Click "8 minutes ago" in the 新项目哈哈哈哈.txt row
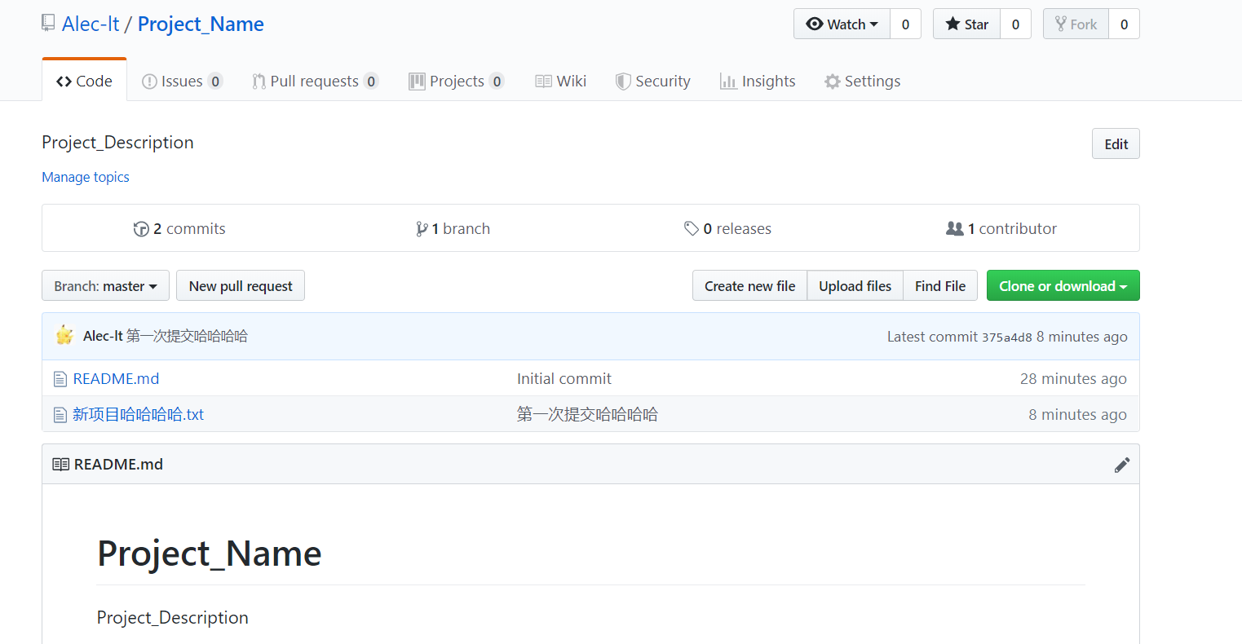1242x644 pixels. click(1077, 414)
